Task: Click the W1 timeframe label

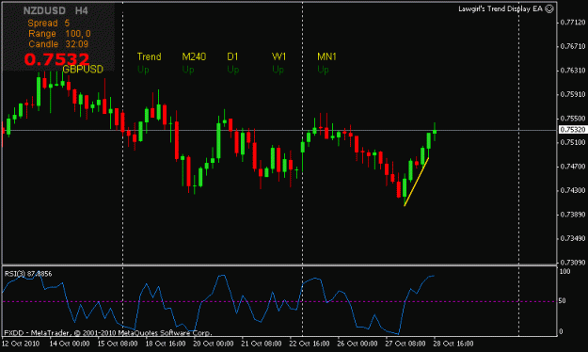Action: tap(279, 56)
